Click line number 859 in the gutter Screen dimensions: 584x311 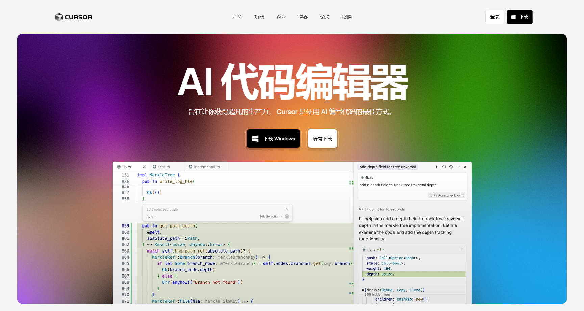(125, 226)
